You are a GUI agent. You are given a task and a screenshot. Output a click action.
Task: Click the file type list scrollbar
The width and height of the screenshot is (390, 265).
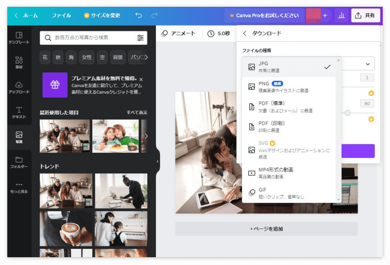click(x=338, y=130)
